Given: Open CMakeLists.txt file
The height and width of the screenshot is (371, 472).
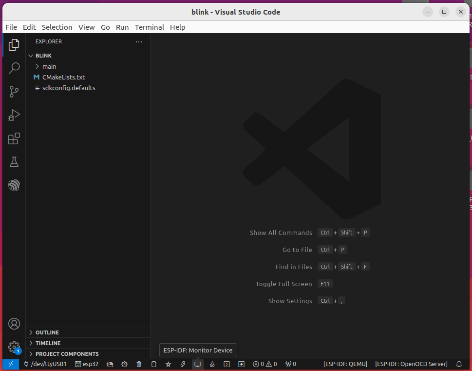Looking at the screenshot, I should (88, 77).
